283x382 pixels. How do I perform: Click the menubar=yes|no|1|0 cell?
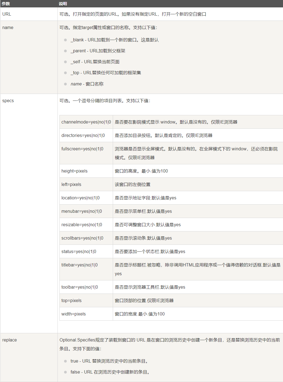pyautogui.click(x=82, y=211)
